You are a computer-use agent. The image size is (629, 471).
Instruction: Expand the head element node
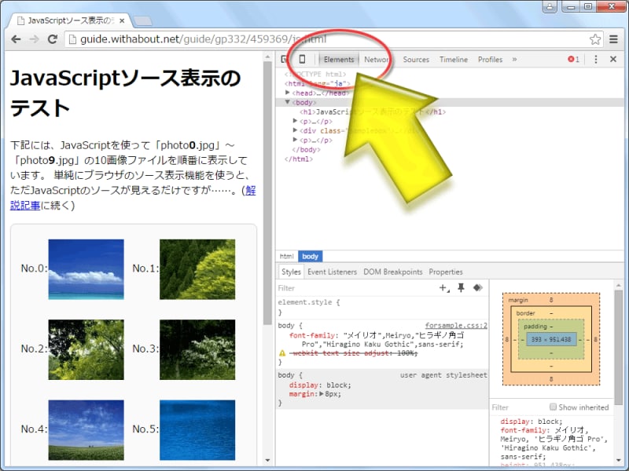coord(288,93)
